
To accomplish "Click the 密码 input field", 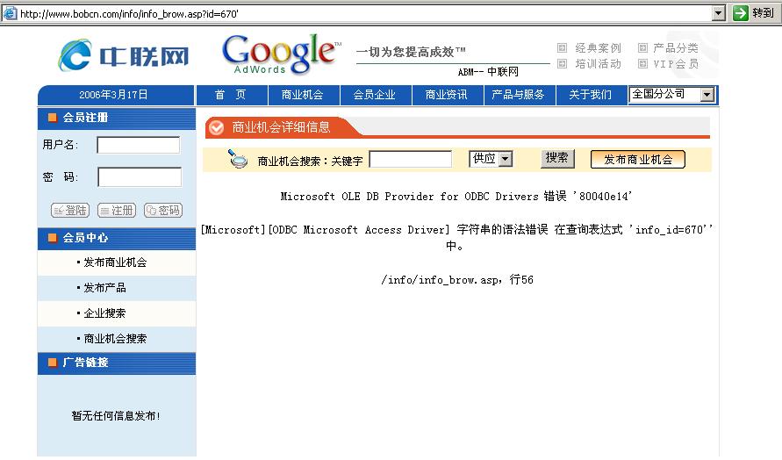I will (140, 177).
